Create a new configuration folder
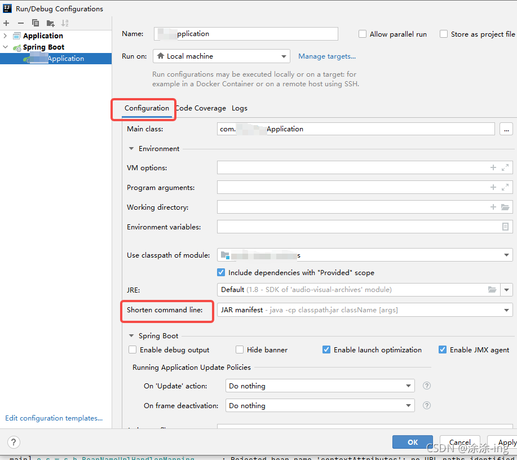517x460 pixels. click(x=50, y=23)
